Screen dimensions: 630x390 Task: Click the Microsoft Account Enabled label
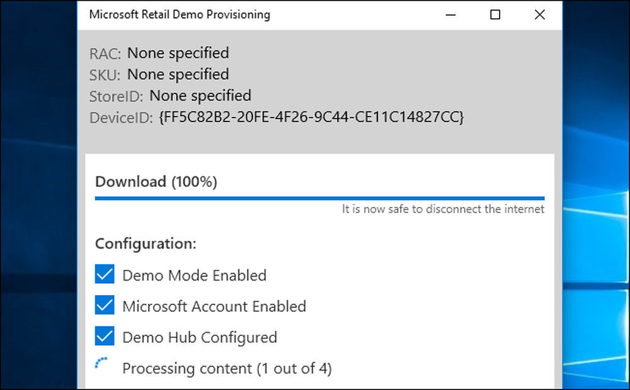(214, 306)
